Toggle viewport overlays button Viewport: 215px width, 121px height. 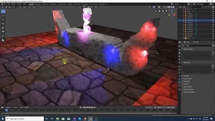coord(159,7)
